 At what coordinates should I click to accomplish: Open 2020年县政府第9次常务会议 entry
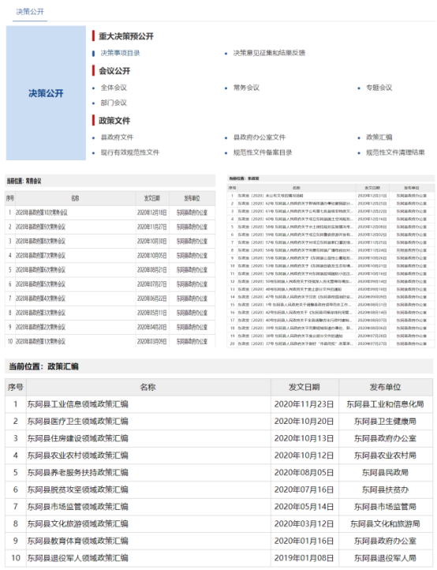coord(40,227)
